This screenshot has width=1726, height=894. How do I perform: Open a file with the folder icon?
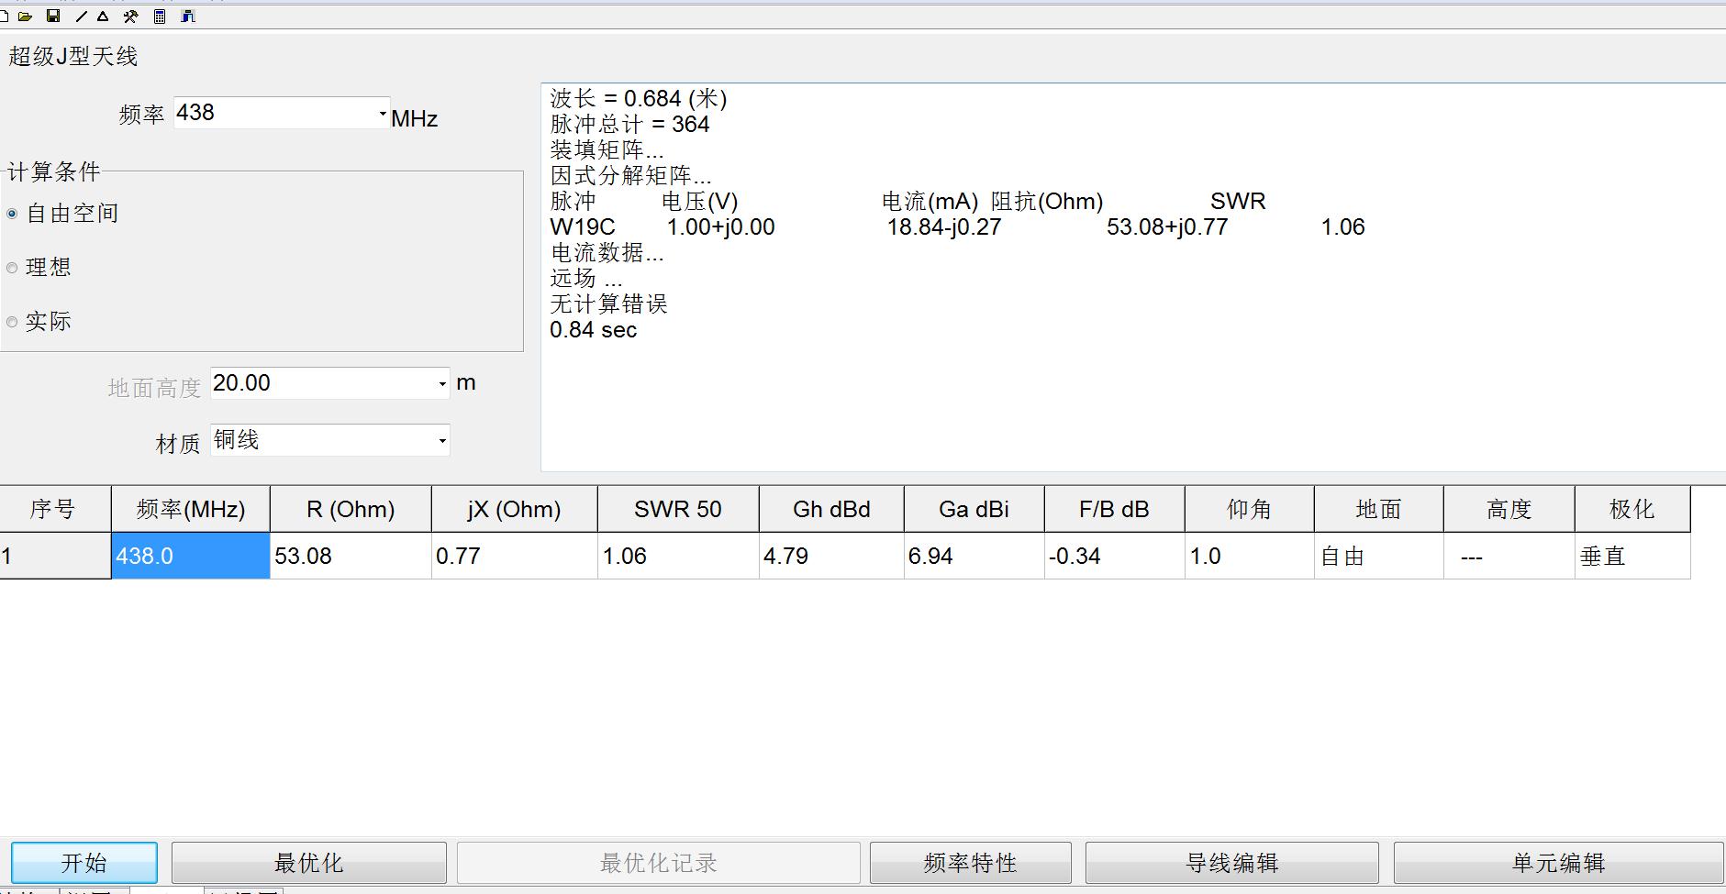pos(26,17)
